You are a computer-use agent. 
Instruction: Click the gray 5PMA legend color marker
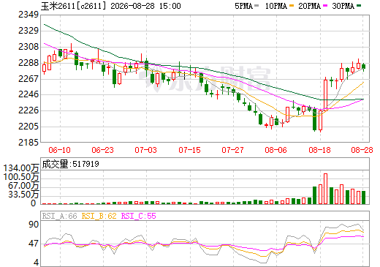256,6
